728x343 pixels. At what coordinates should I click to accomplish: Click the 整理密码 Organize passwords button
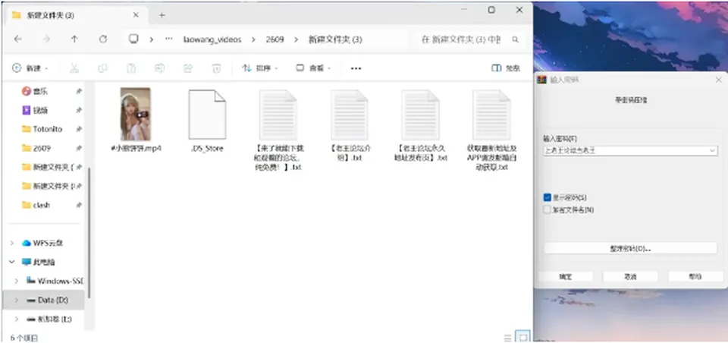(x=630, y=248)
